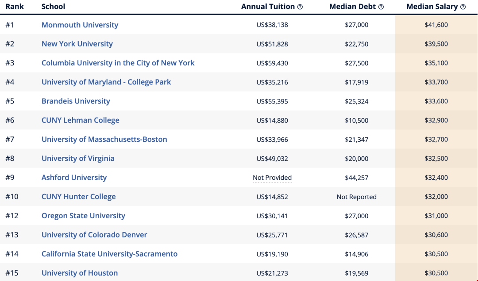
Task: Click the US$21,273 tuition cell
Action: [x=272, y=273]
